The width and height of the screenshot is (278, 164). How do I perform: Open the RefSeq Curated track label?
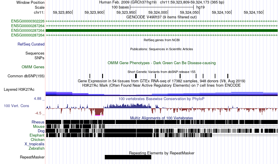[31, 44]
